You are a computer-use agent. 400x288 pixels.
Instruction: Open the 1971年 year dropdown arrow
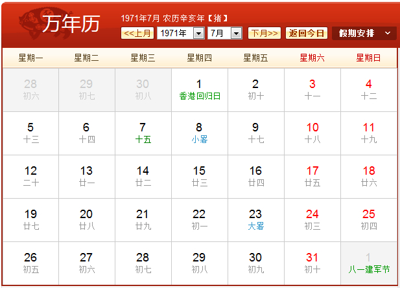[x=199, y=34]
